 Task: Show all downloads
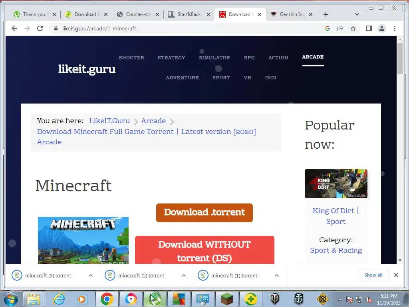pyautogui.click(x=373, y=275)
